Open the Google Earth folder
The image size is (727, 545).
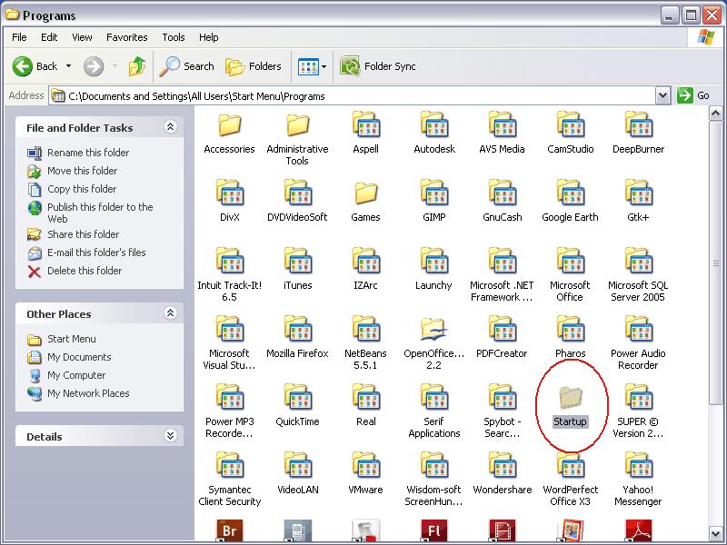pyautogui.click(x=570, y=195)
